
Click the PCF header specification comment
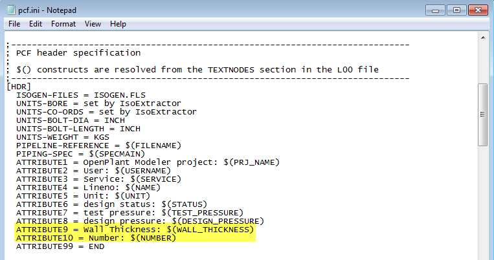[78, 52]
